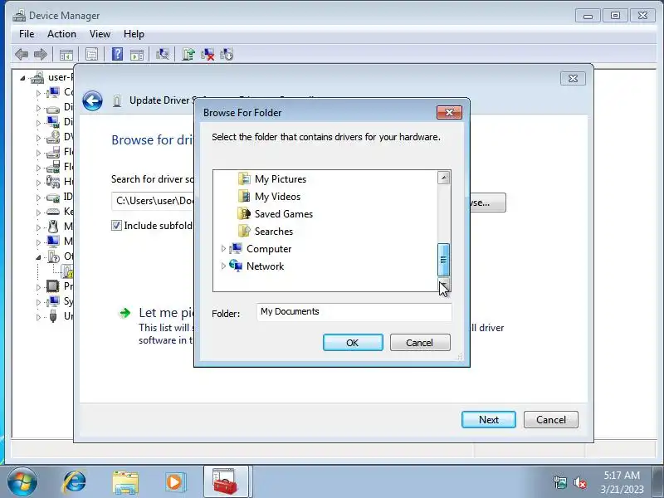Select the Other devices question-mark icon

(54, 256)
